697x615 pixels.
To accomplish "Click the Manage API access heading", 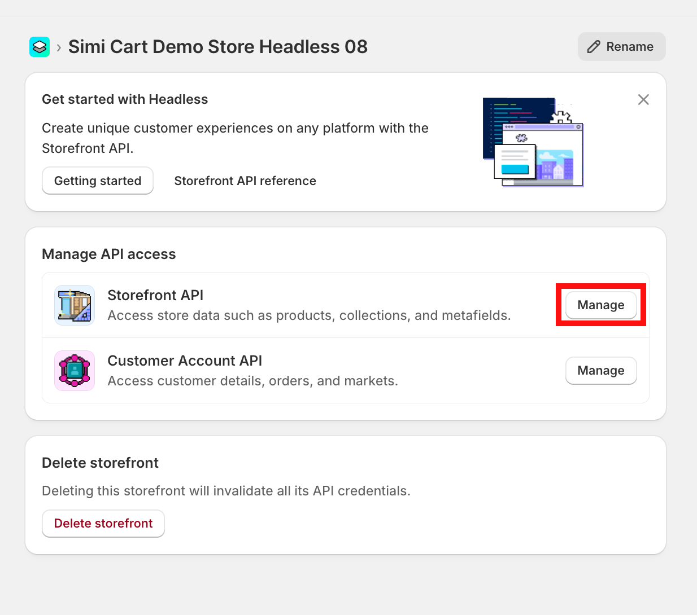I will [x=109, y=254].
